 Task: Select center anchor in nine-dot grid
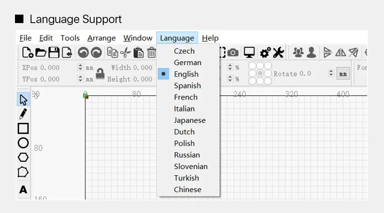pos(260,73)
